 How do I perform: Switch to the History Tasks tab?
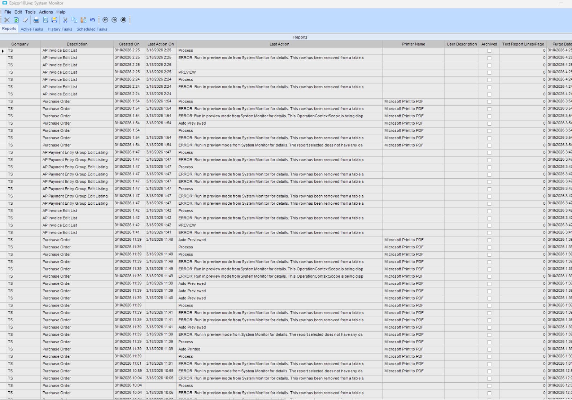point(60,29)
